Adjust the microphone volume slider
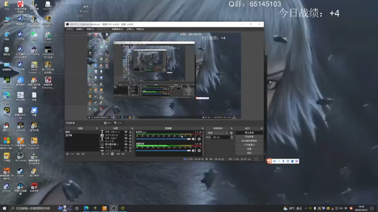This screenshot has height=212, width=378. tap(163, 139)
